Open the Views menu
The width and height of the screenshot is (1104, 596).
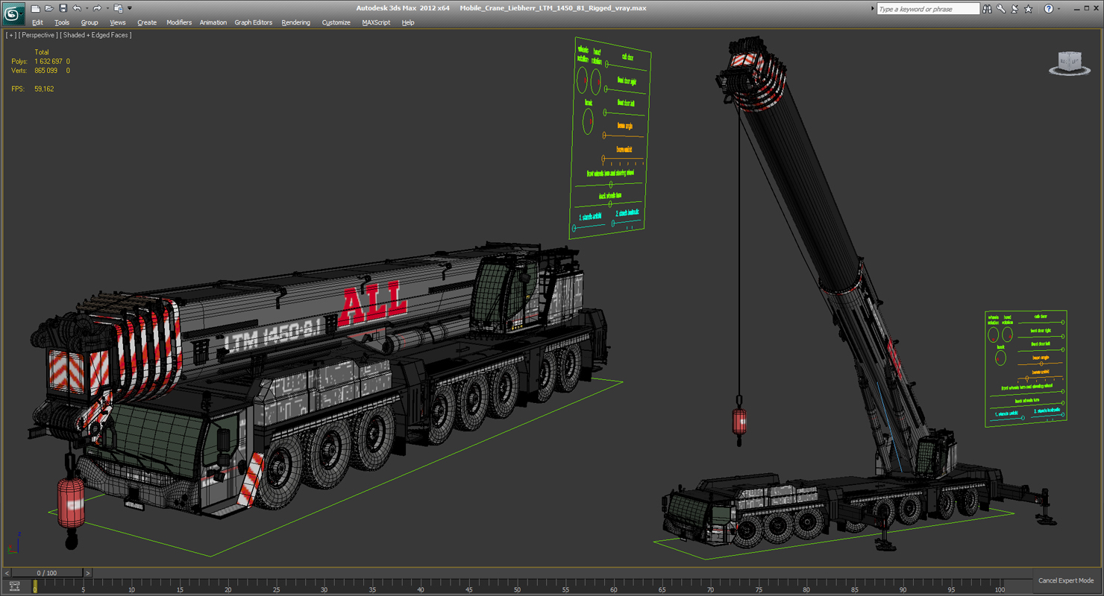[118, 22]
